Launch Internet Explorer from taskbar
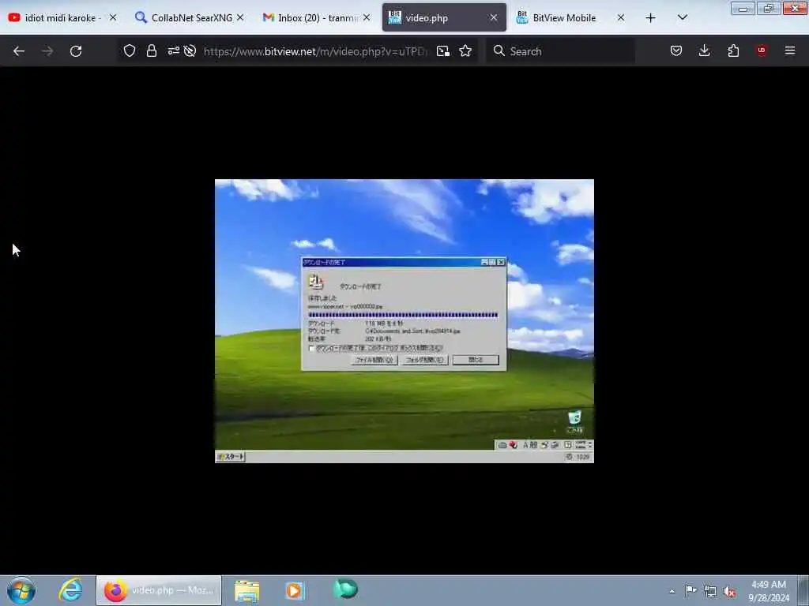 click(70, 590)
